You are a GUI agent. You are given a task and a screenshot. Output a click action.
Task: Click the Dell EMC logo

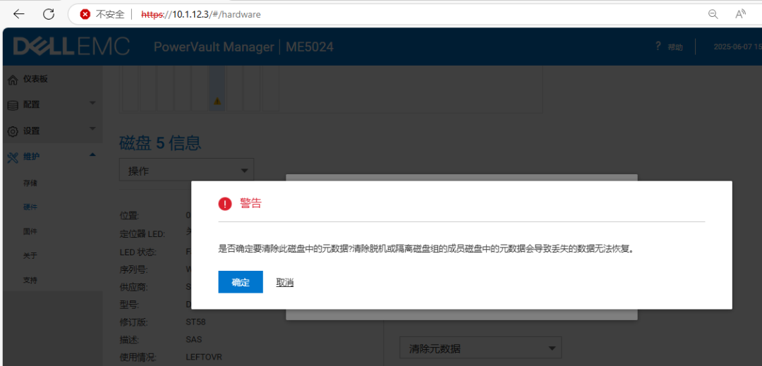(71, 47)
